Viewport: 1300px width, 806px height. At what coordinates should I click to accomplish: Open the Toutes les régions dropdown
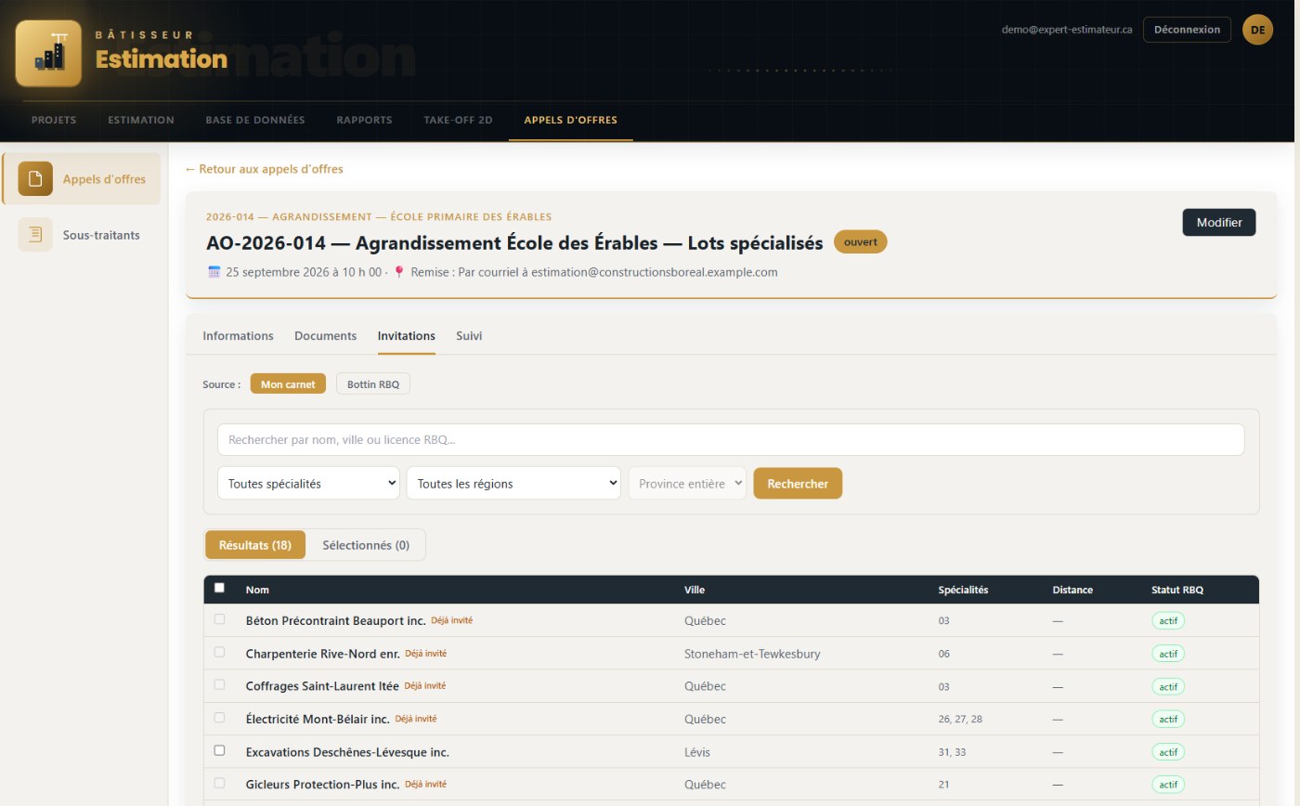[513, 483]
